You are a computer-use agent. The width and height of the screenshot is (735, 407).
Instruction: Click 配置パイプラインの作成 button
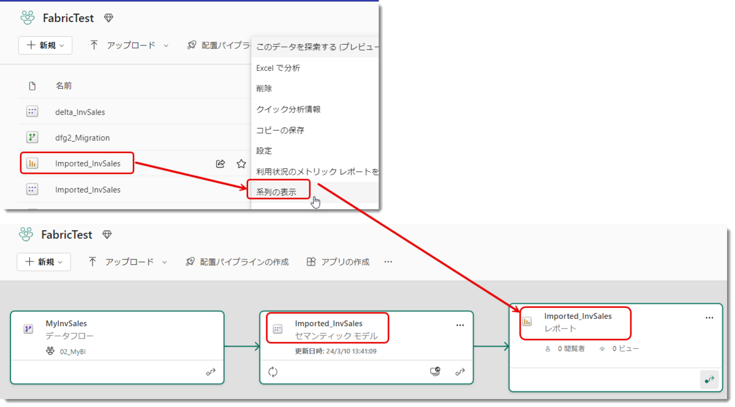(237, 262)
